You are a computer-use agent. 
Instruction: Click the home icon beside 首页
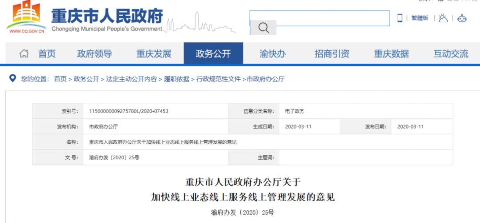(24, 54)
